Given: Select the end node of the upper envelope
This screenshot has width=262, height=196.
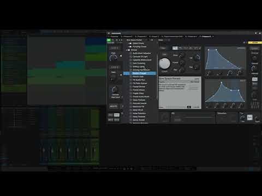Looking at the screenshot, I should tap(240, 69).
